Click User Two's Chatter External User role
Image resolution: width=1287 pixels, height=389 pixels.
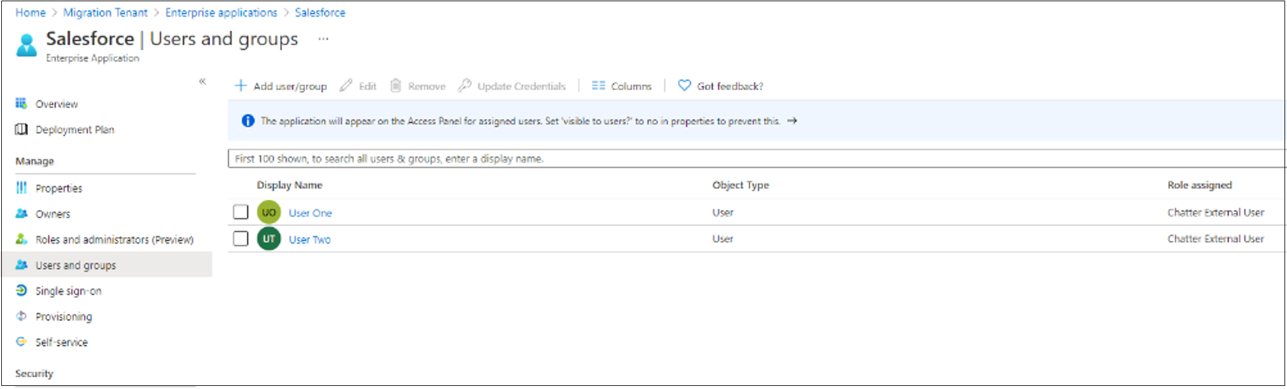(x=1215, y=239)
